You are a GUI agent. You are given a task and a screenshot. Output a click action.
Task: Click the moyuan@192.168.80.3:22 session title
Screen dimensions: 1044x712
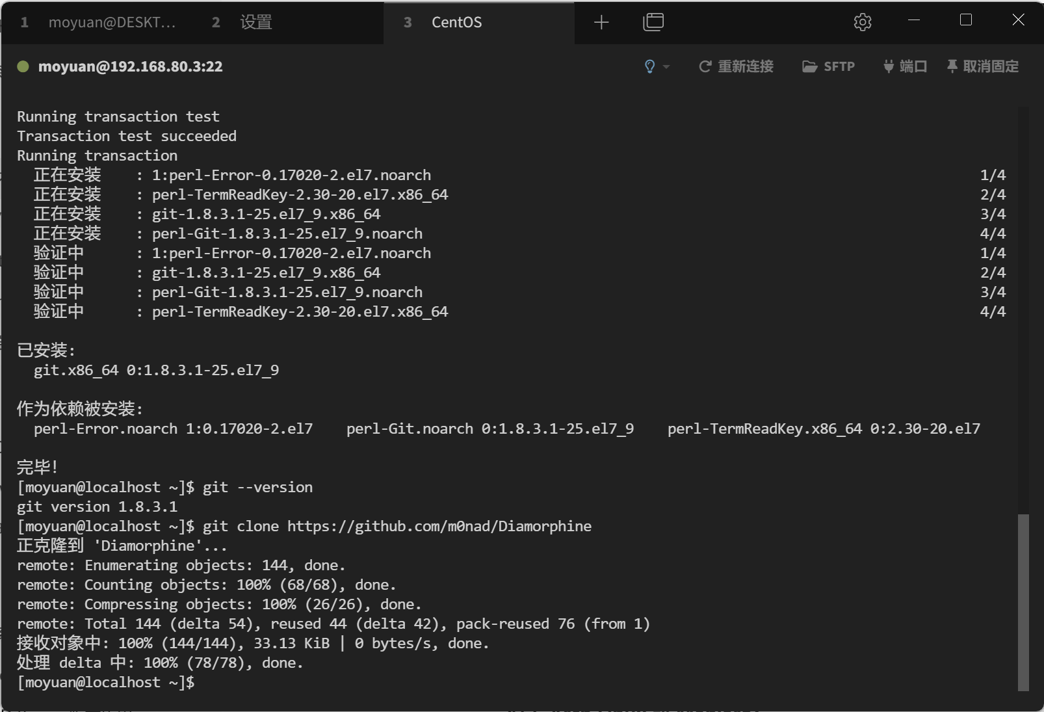click(130, 66)
